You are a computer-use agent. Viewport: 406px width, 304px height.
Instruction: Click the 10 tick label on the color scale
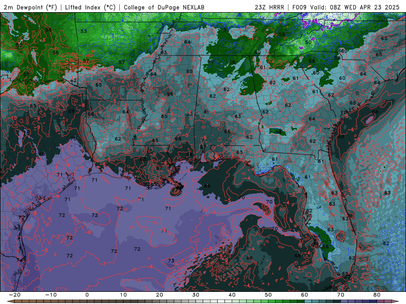[x=123, y=295]
